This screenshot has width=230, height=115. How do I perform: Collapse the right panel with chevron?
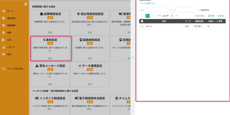pos(133,57)
